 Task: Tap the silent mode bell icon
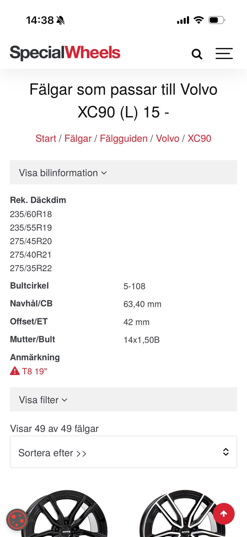(60, 20)
